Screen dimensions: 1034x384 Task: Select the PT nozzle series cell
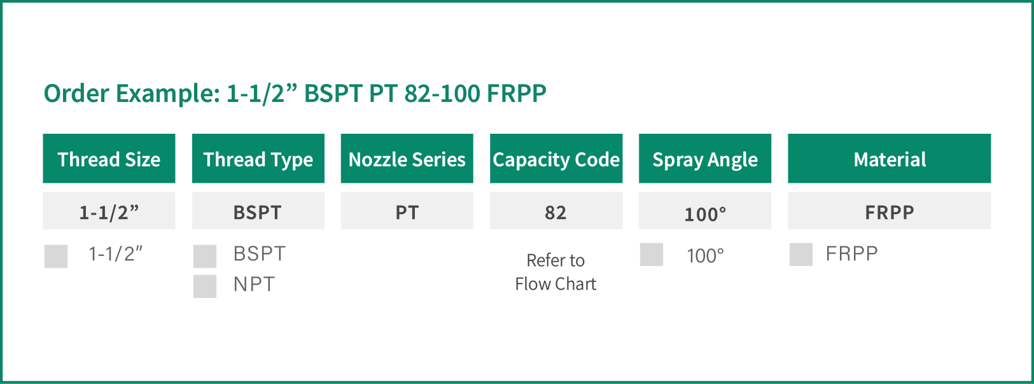coord(407,211)
